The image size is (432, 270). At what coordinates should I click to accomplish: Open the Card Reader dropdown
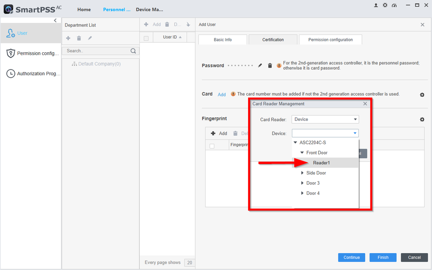tap(325, 119)
